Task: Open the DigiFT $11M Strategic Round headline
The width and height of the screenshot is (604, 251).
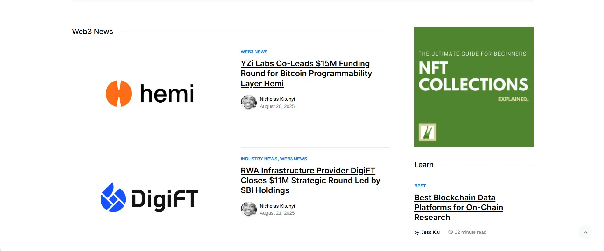Action: tap(310, 180)
